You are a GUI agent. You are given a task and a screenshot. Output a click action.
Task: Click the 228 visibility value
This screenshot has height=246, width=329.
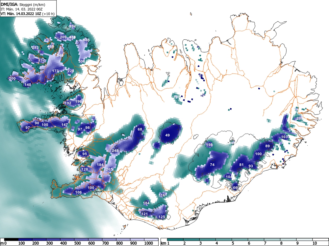71,71
